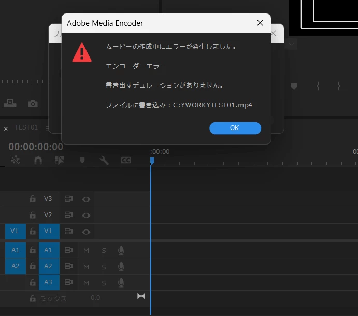Toggle sync lock on track V1

click(69, 231)
